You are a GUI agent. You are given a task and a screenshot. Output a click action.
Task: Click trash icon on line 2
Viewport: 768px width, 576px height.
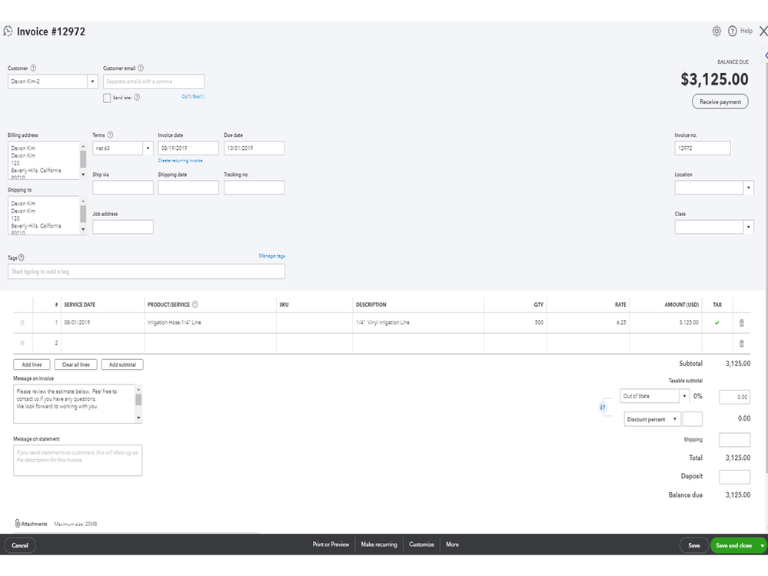[741, 343]
